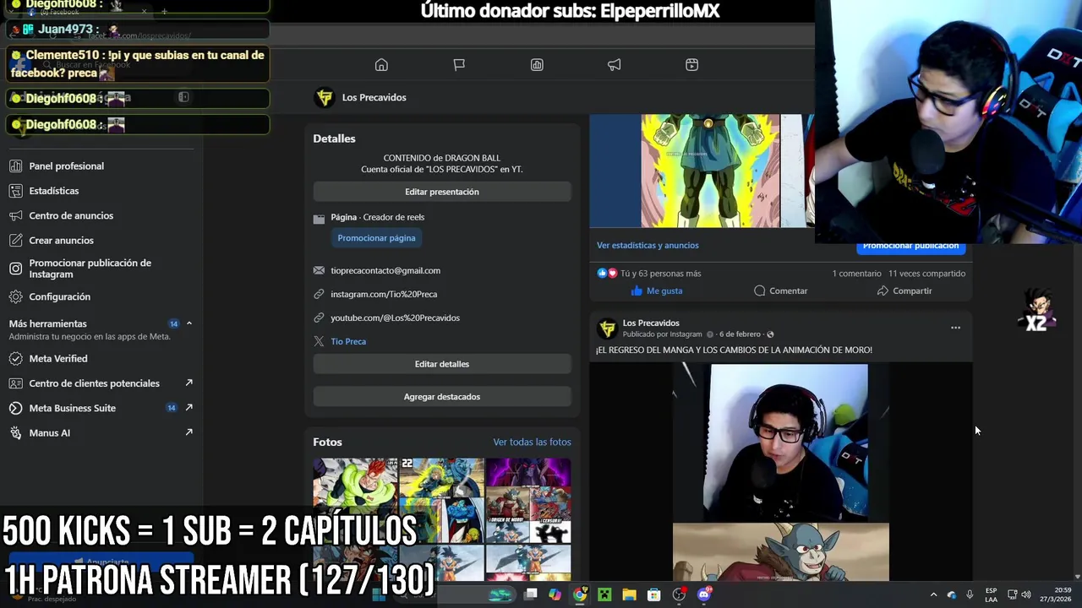The image size is (1082, 608).
Task: Click the Los Precavidos avatar on the Moro post
Action: coord(607,328)
